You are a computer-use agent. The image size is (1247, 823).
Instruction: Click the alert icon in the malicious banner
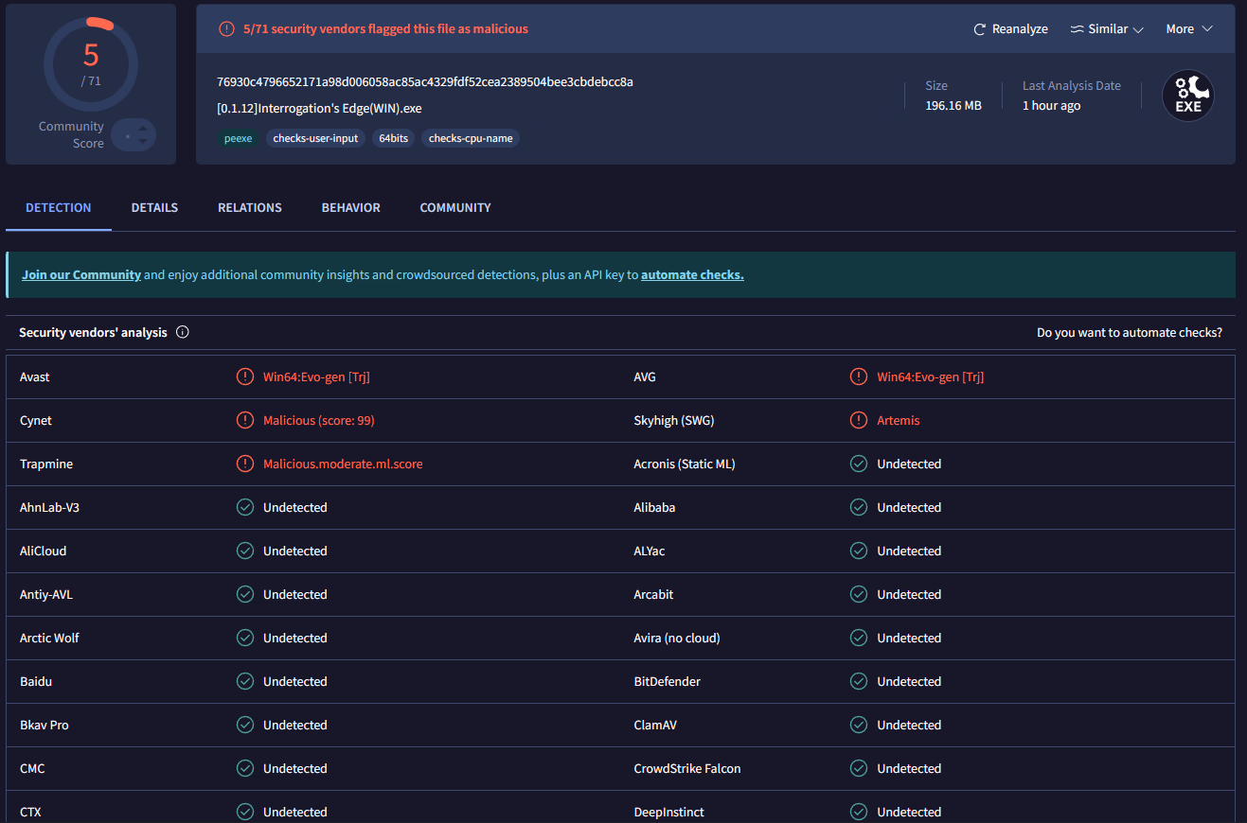[x=226, y=29]
